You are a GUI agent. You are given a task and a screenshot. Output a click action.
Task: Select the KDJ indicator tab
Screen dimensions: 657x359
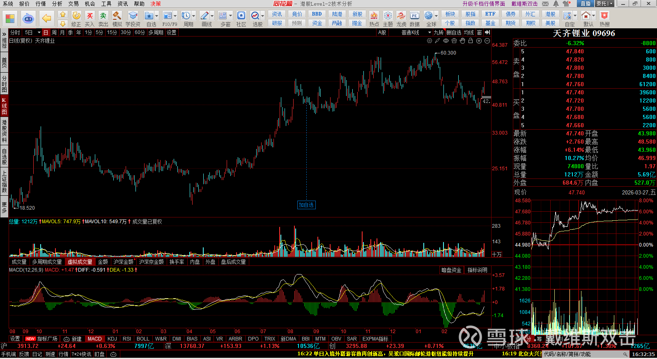112,339
